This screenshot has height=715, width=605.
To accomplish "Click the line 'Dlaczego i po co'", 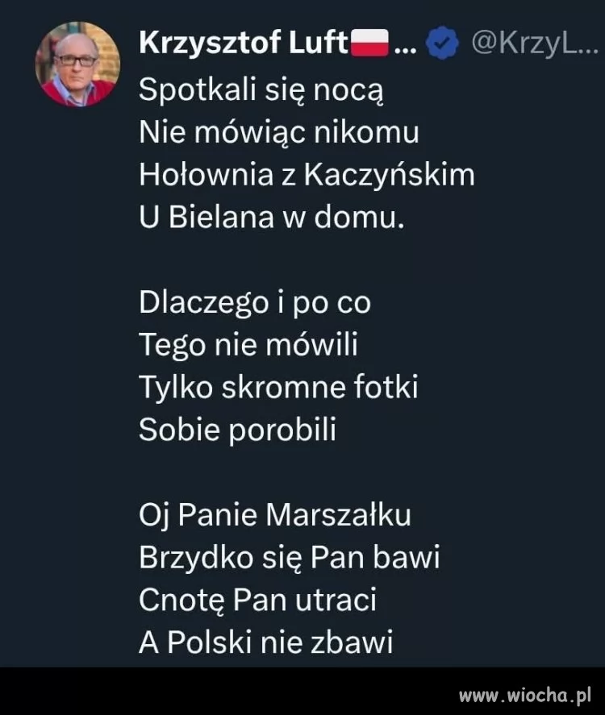I will (x=255, y=302).
